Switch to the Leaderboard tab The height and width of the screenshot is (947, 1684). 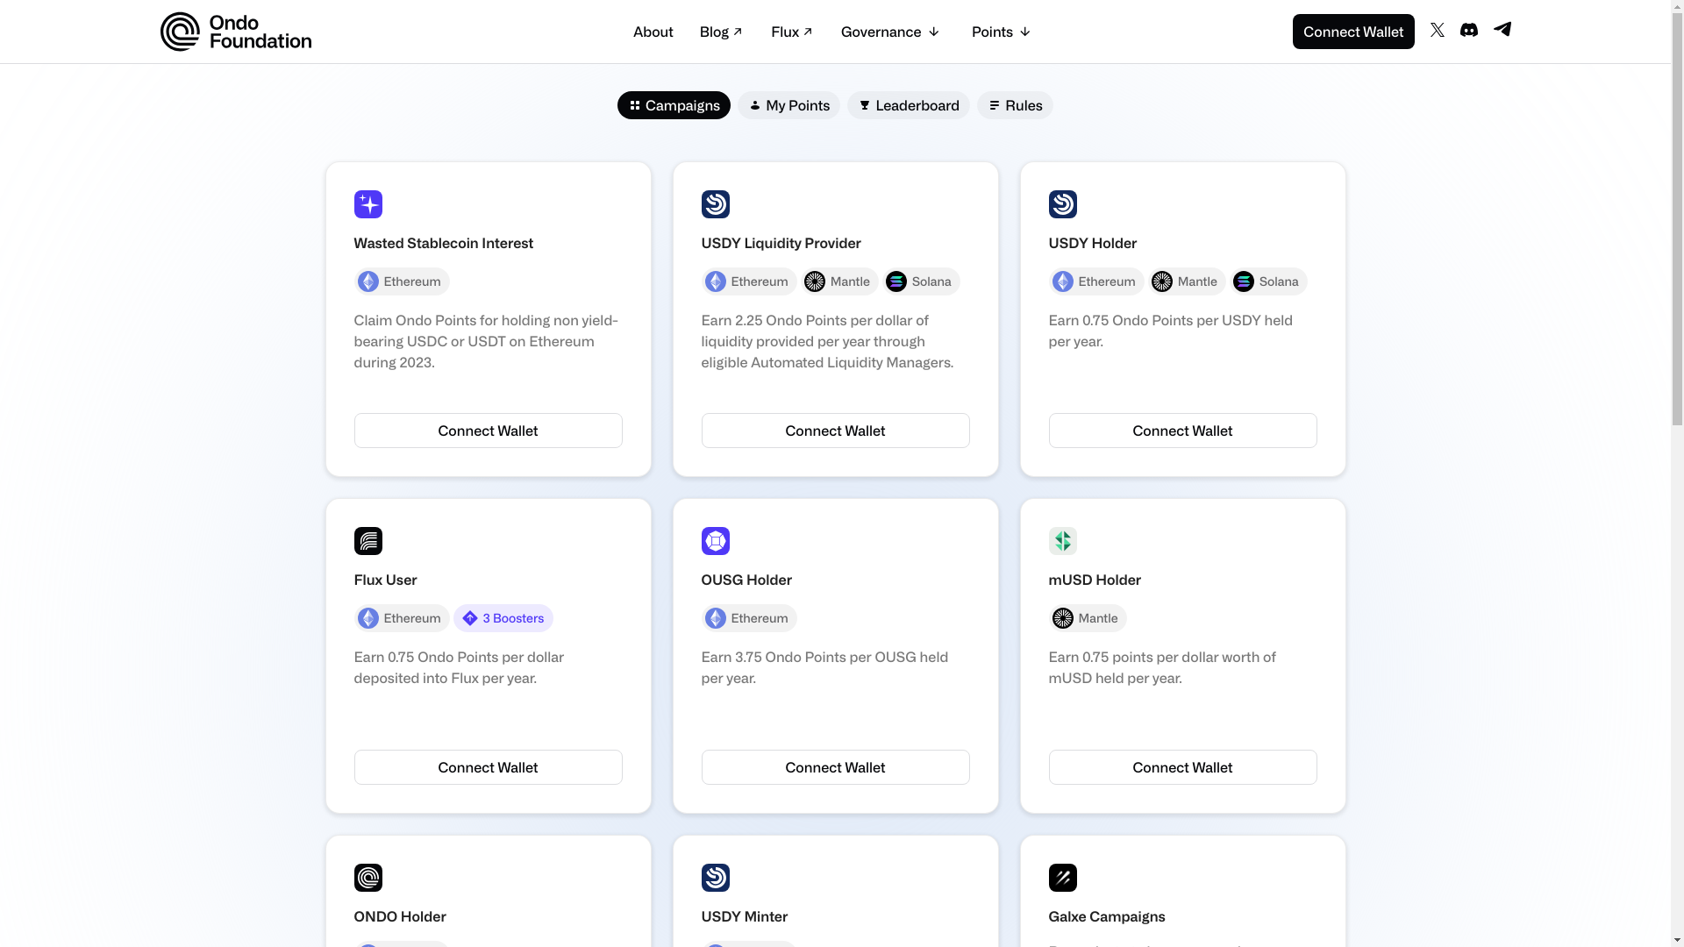909,105
